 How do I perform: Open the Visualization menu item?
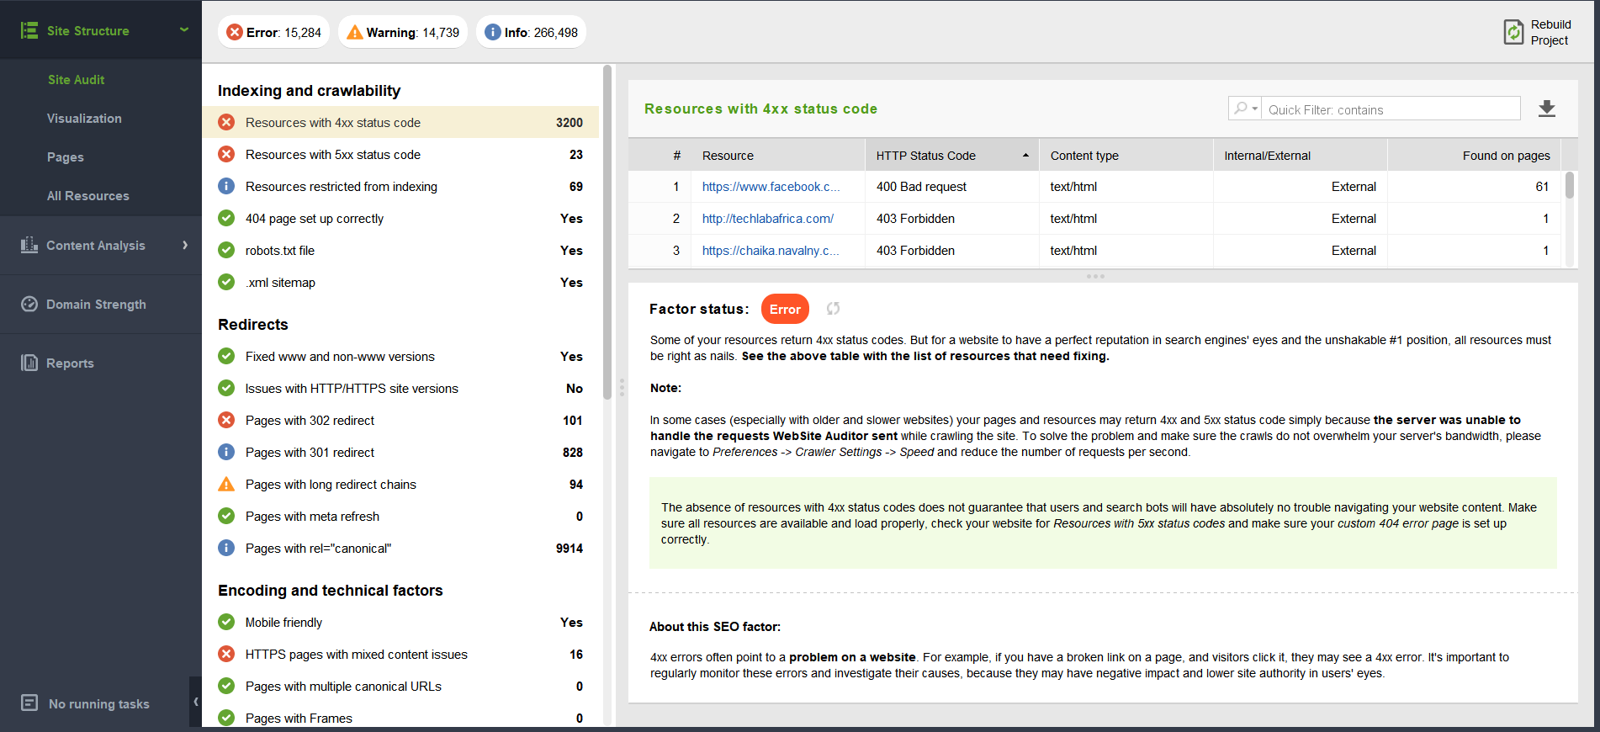tap(84, 119)
